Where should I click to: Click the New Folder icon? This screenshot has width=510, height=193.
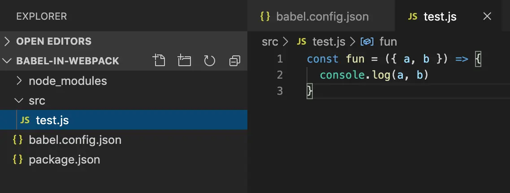pos(184,60)
